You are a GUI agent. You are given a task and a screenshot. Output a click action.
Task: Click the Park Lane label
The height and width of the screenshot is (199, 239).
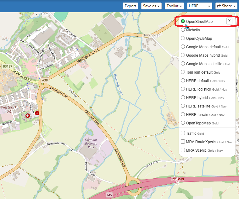72,92
